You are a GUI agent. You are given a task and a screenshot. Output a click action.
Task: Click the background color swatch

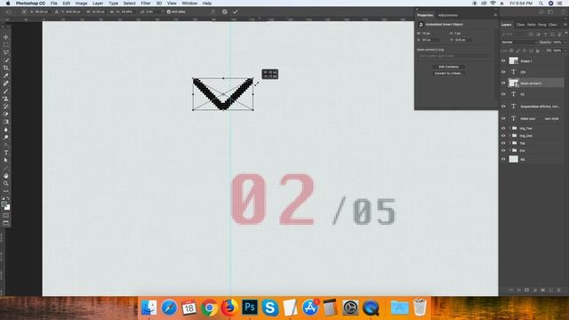pos(8,207)
